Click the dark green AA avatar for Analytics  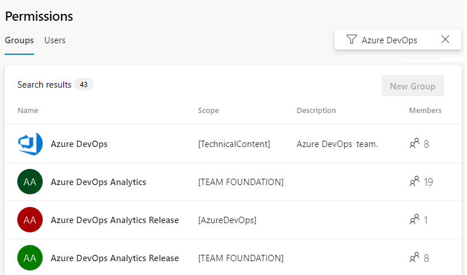[x=30, y=182]
